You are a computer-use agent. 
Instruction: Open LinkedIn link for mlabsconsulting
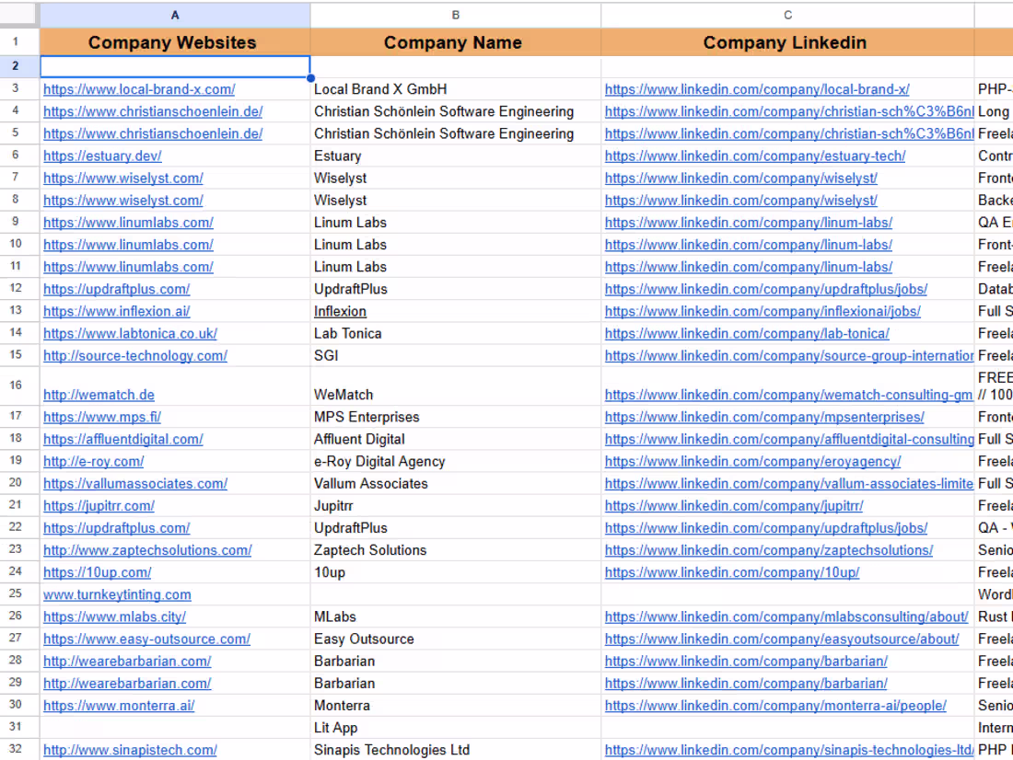click(786, 616)
